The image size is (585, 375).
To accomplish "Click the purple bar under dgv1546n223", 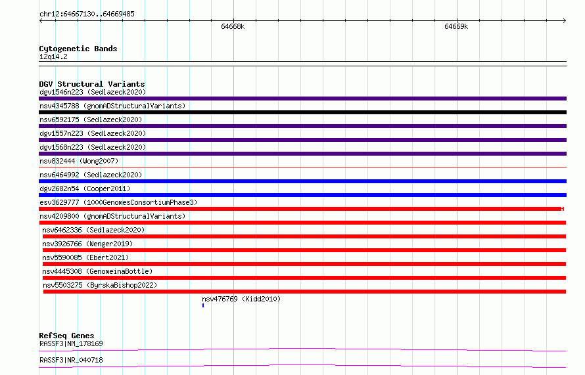I will (x=302, y=99).
